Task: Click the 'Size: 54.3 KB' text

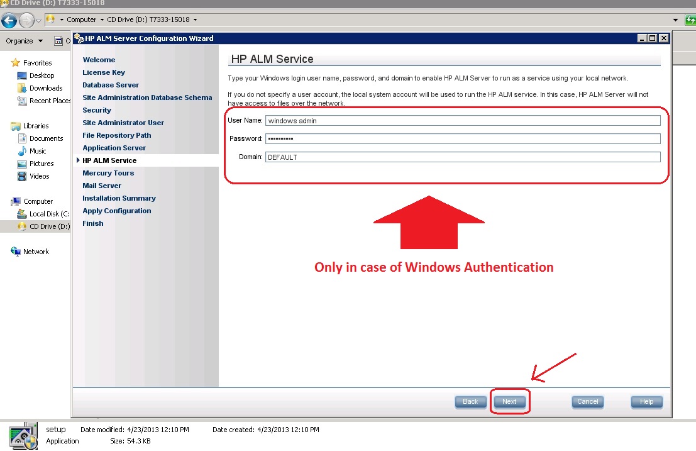Action: [x=131, y=441]
